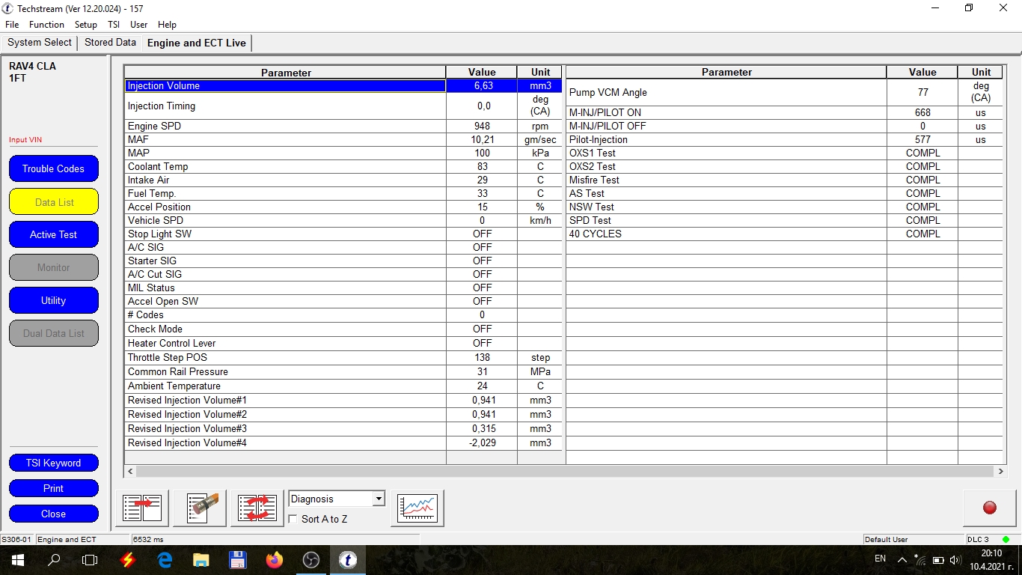Screen dimensions: 1022x575
Task: Open File Explorer from the taskbar
Action: 201,560
